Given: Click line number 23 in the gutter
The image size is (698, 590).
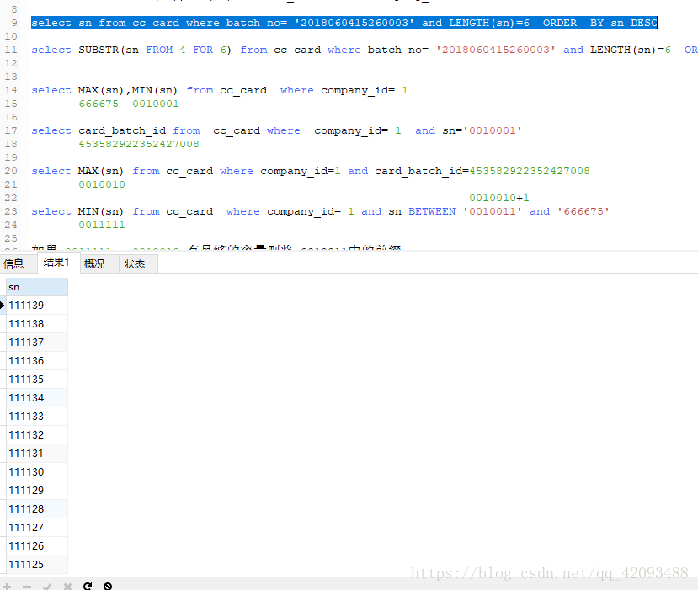Looking at the screenshot, I should (x=11, y=211).
